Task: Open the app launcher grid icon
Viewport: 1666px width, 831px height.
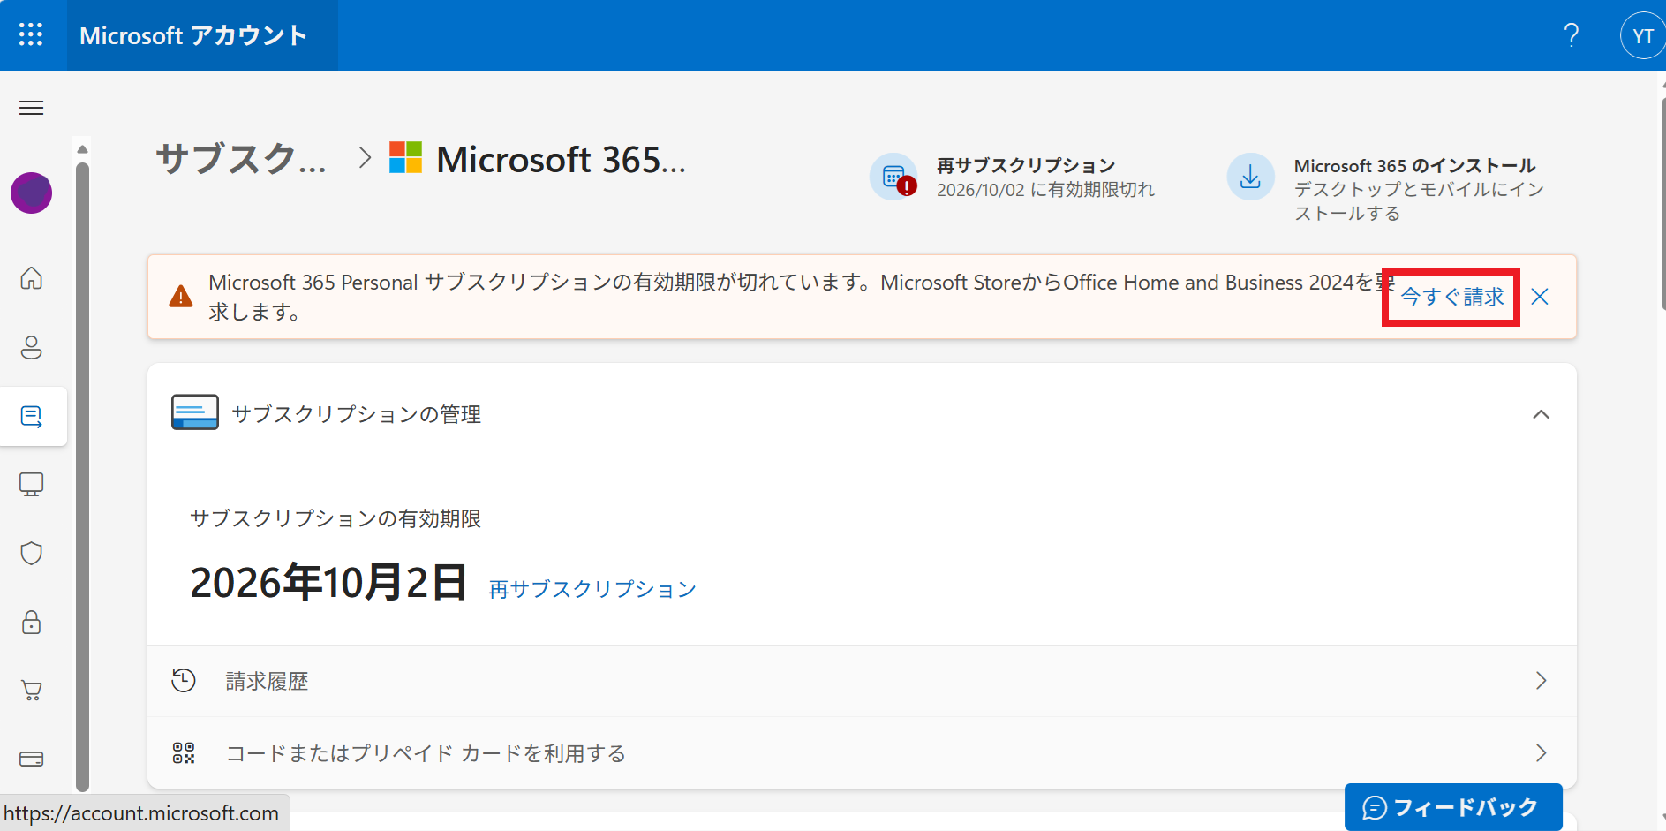Action: (x=31, y=34)
